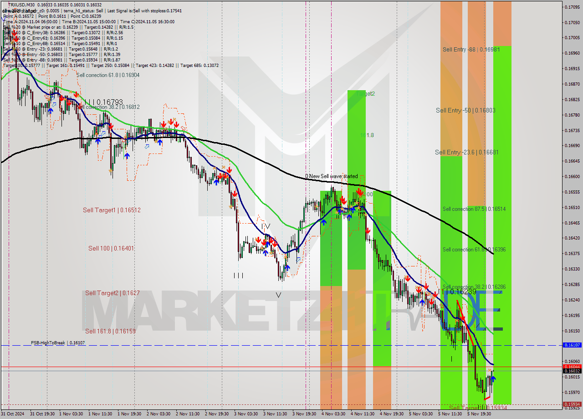
Task: Select the 0.16510 price axis value
Action: tap(572, 207)
